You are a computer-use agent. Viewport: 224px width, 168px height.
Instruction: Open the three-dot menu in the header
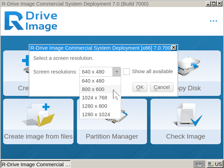pyautogui.click(x=213, y=21)
